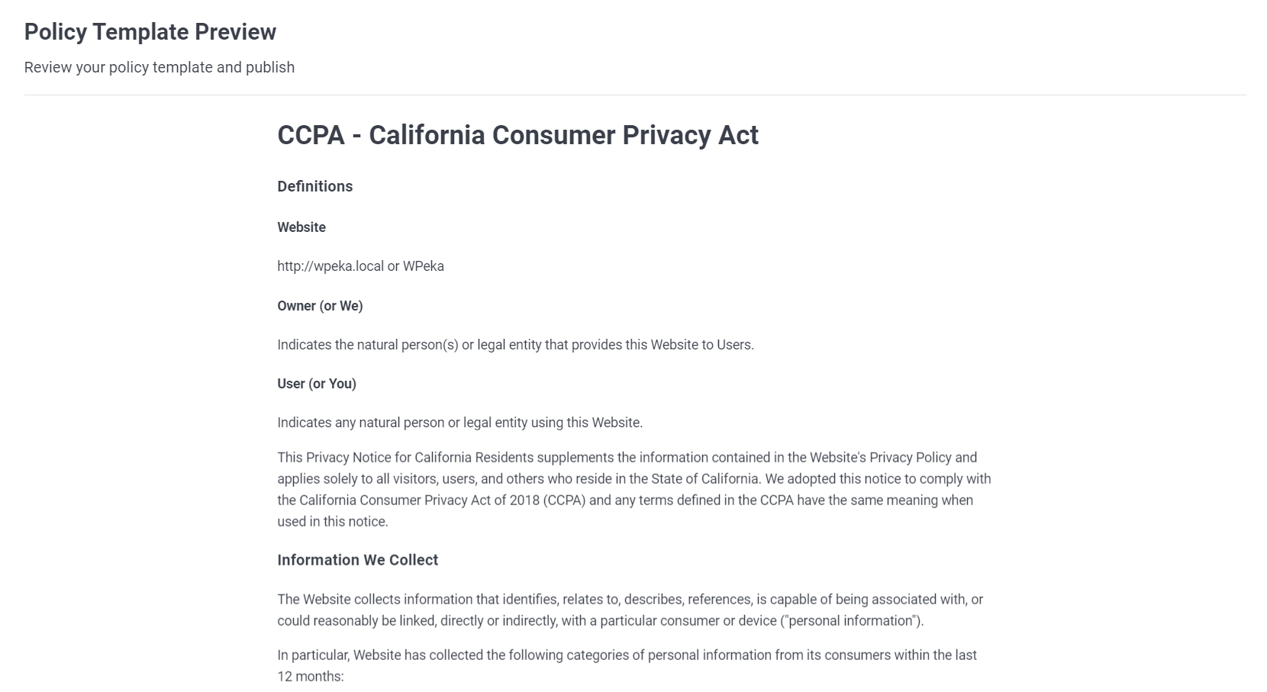Click the bold Website subheading
1267x692 pixels.
(301, 227)
